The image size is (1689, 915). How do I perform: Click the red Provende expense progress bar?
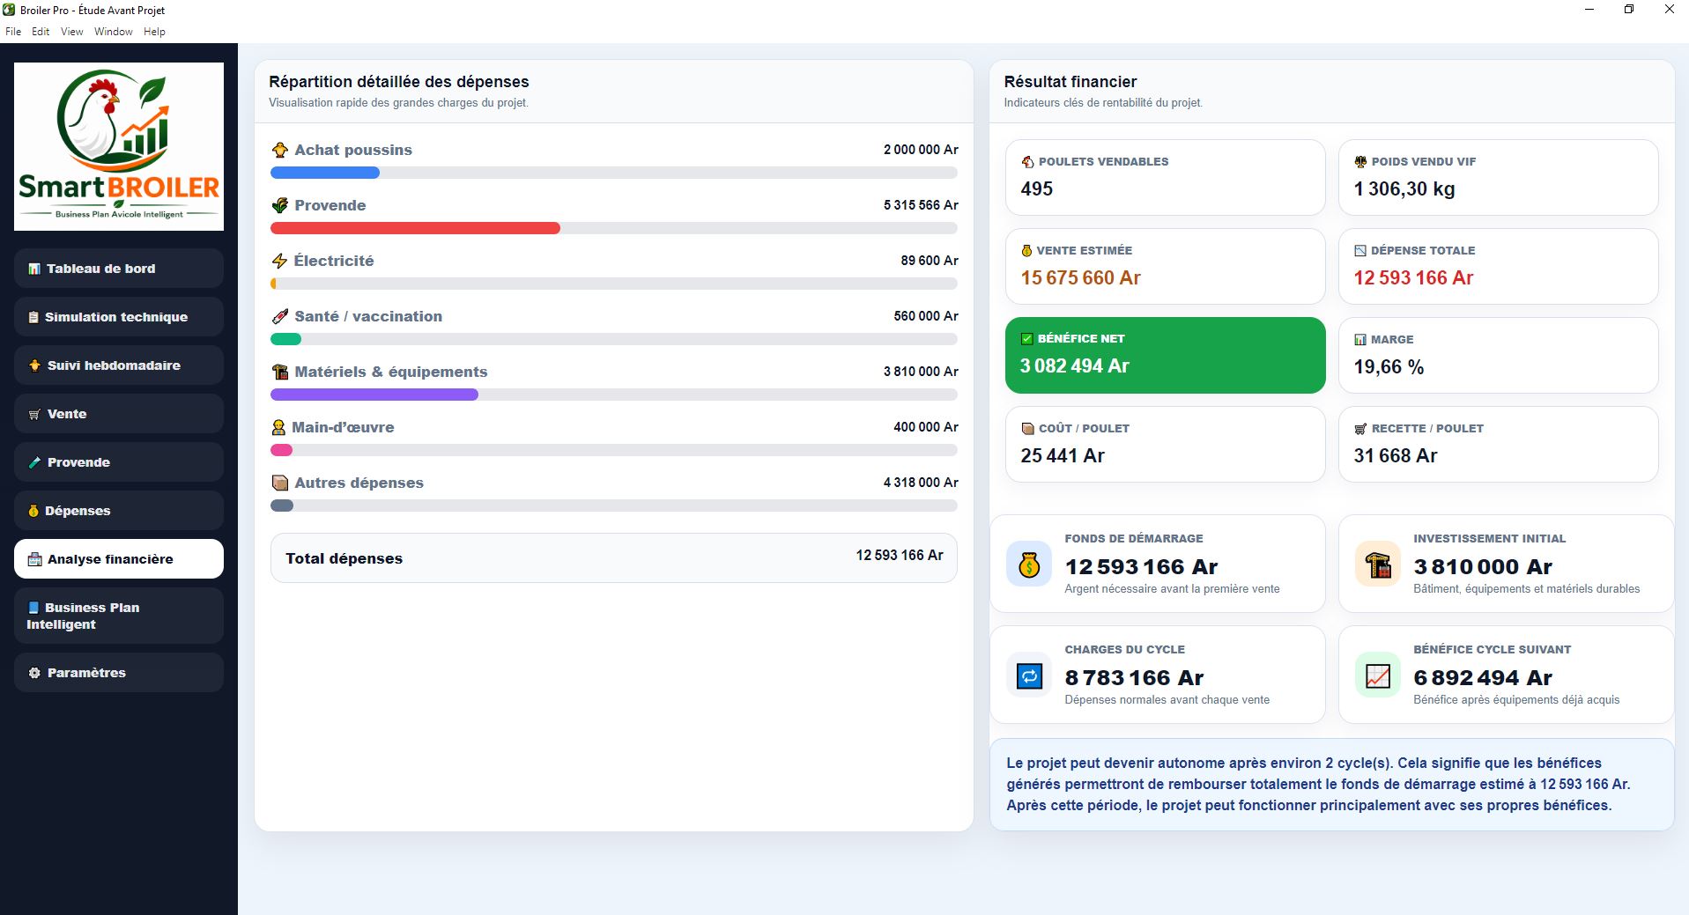coord(415,228)
